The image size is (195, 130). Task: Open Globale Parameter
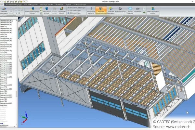click(x=130, y=10)
